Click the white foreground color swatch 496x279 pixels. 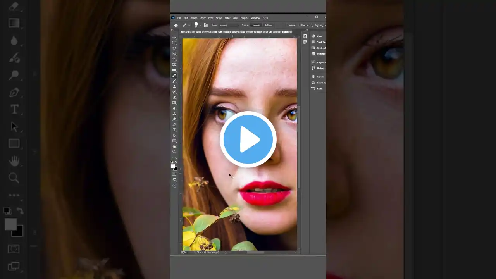(x=173, y=166)
